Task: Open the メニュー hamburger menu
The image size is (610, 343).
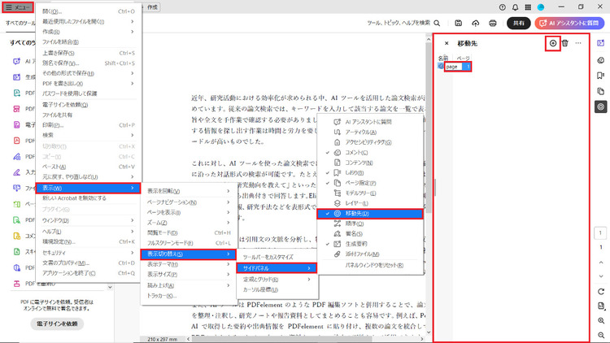Action: click(x=18, y=7)
